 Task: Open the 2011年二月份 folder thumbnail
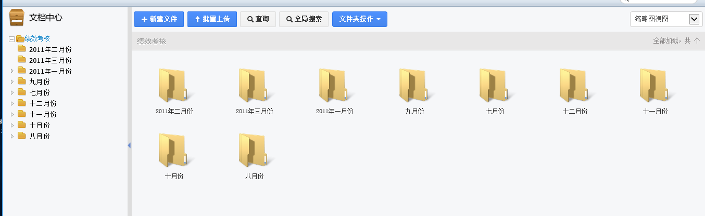tap(174, 86)
